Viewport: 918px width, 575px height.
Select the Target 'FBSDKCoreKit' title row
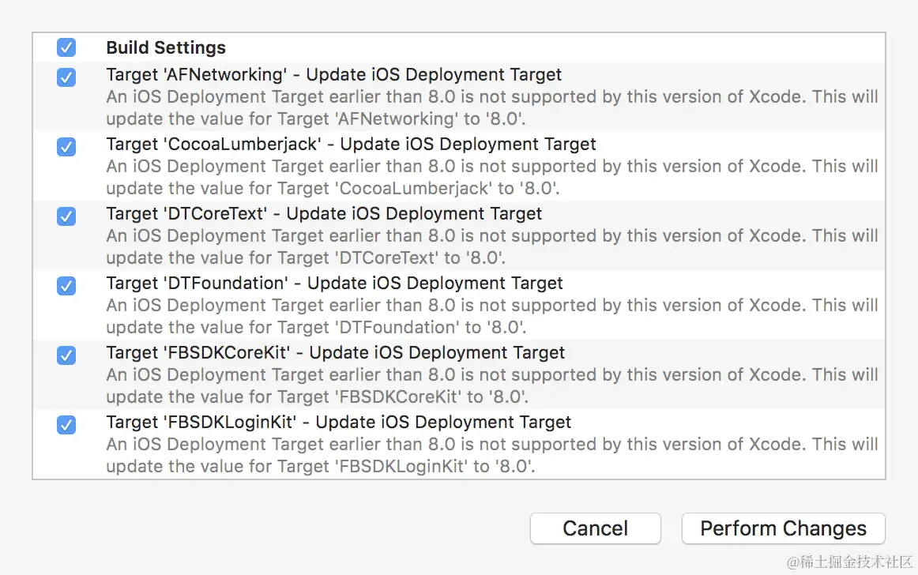[336, 353]
